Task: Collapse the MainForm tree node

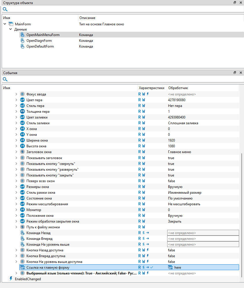Action: coord(5,24)
